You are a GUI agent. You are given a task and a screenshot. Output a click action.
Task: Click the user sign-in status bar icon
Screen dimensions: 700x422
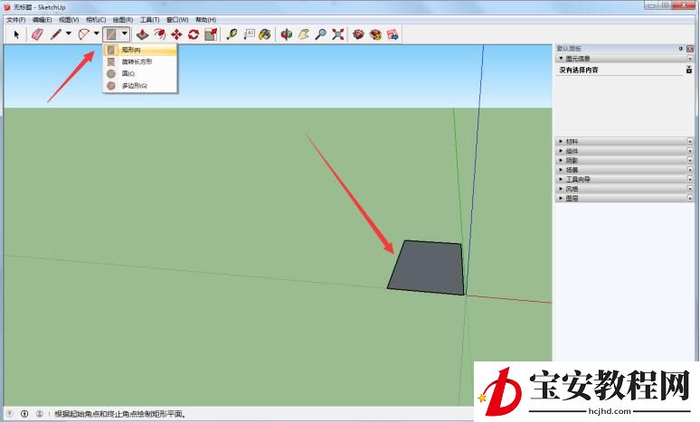click(x=39, y=414)
